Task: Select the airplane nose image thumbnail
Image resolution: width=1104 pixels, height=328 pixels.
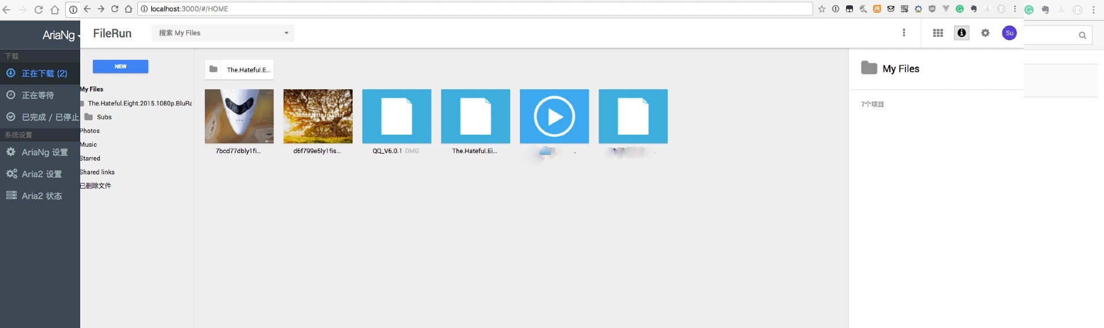Action: coord(239,116)
